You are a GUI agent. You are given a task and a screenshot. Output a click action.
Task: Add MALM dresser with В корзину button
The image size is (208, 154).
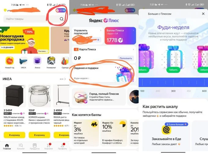[x=14, y=135]
